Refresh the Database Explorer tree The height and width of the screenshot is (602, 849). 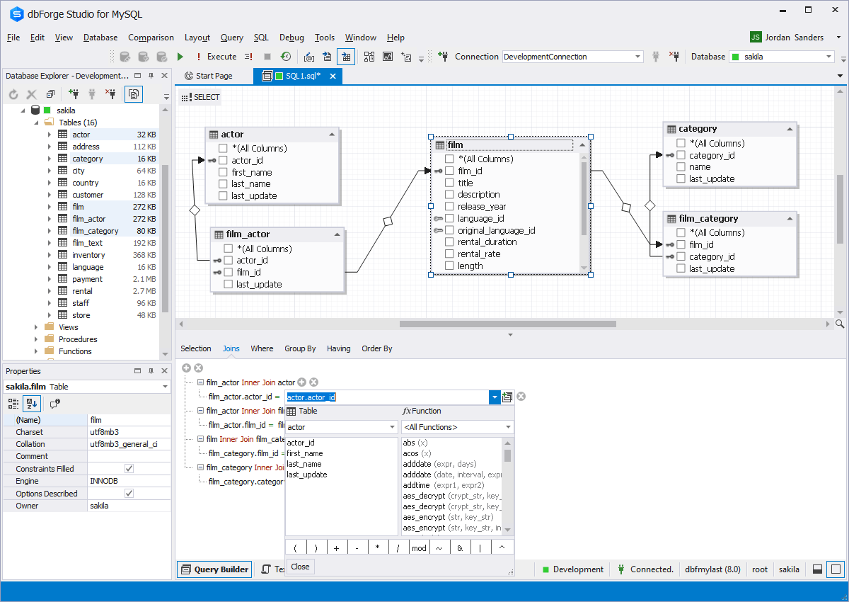[x=13, y=93]
